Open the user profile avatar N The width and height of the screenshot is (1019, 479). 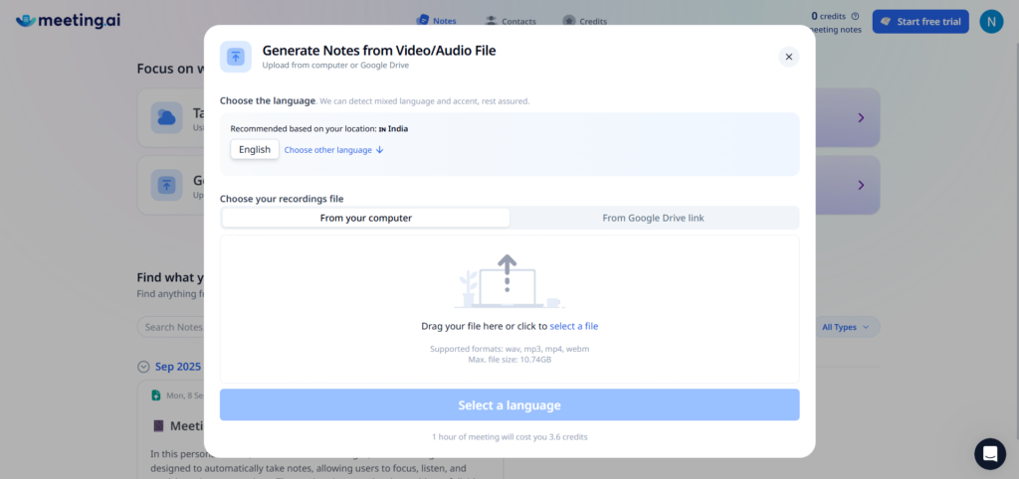click(x=991, y=21)
